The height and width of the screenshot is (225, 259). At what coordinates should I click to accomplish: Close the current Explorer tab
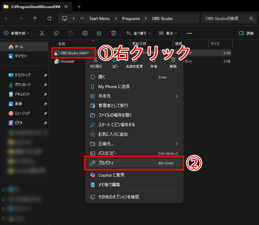tap(66, 7)
